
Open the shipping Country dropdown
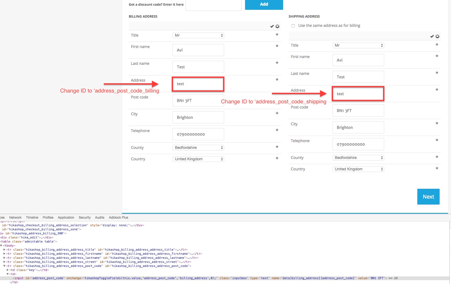coord(358,169)
